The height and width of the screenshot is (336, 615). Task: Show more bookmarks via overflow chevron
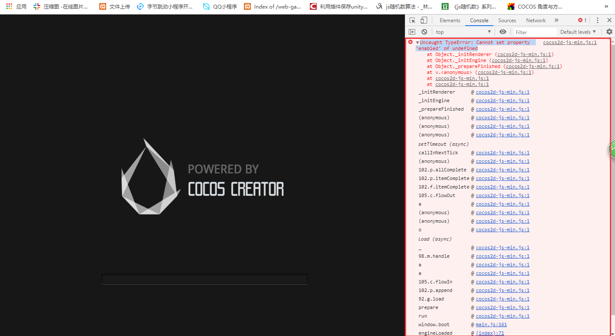tap(606, 7)
